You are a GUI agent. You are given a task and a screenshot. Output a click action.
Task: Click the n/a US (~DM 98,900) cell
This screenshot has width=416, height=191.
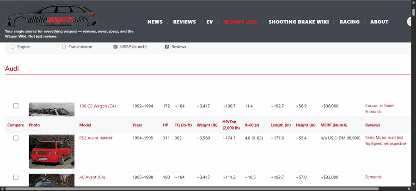point(340,138)
